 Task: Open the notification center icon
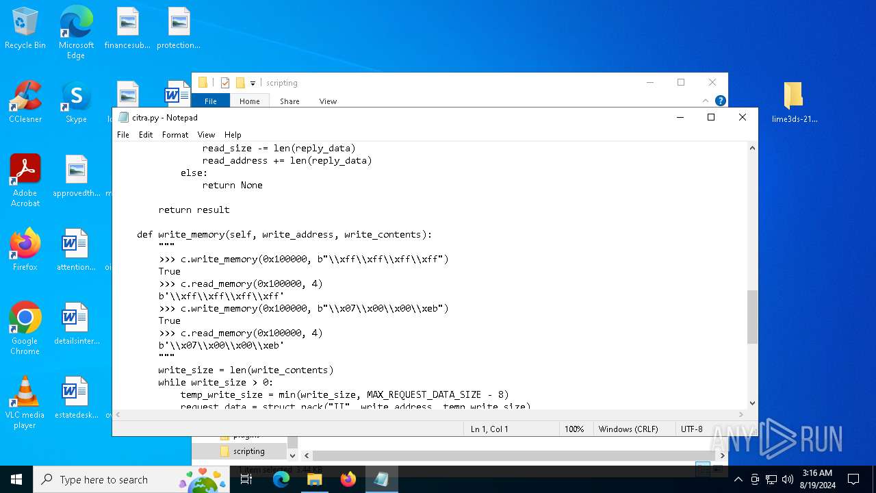coord(853,479)
